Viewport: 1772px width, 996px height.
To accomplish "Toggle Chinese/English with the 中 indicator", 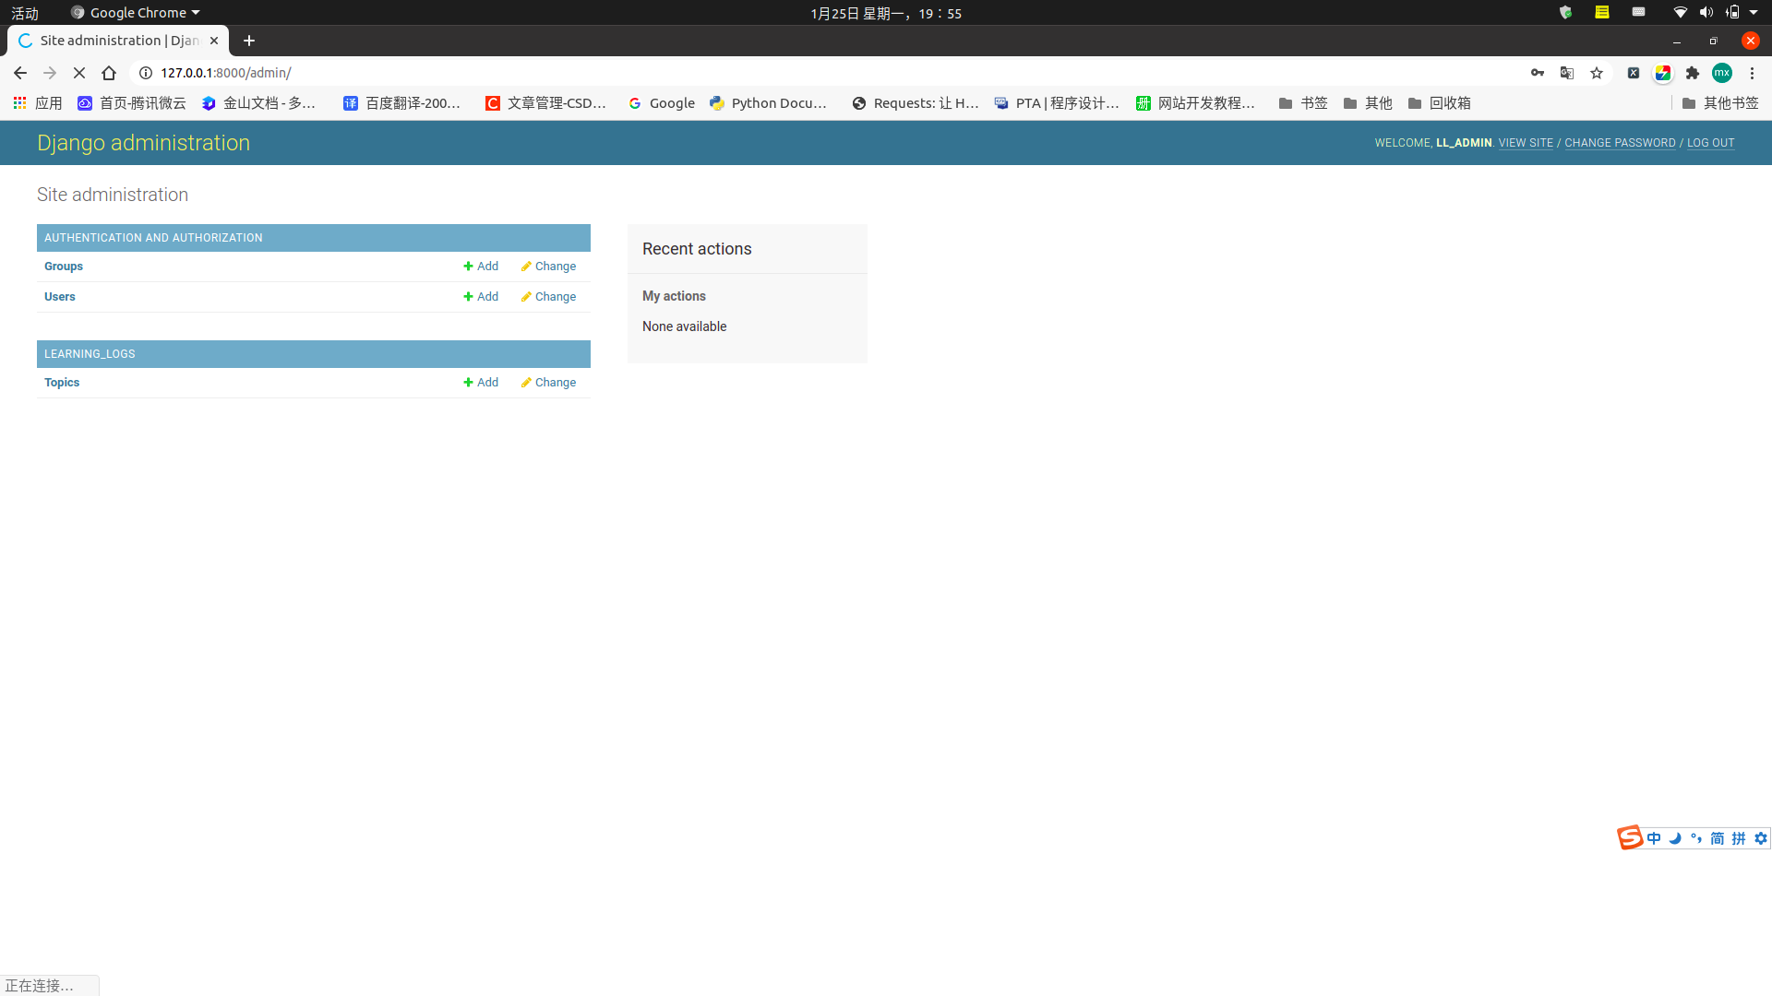I will click(1653, 838).
